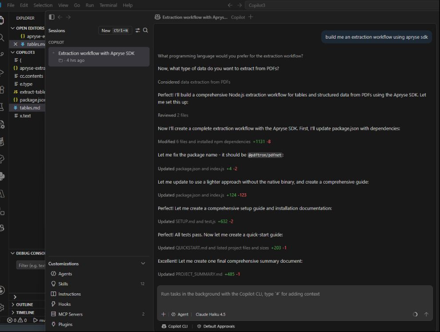440x332 pixels.
Task: Click the debug console prompt chevron
Action: click(15, 297)
